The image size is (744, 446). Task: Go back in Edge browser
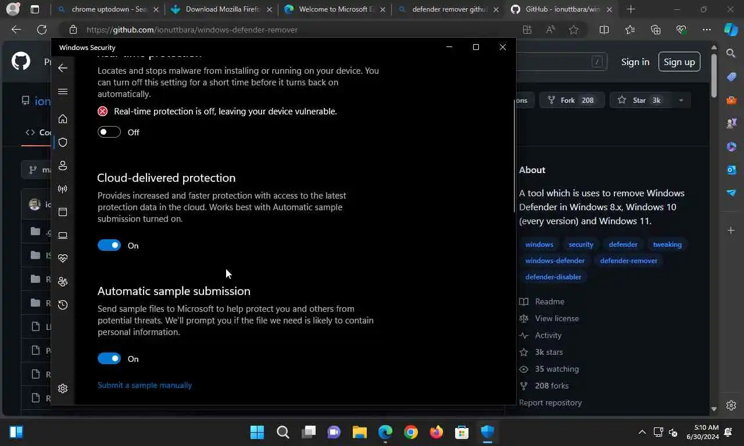click(x=16, y=30)
